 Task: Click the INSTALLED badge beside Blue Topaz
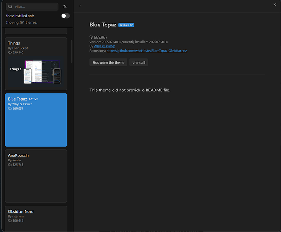[126, 25]
